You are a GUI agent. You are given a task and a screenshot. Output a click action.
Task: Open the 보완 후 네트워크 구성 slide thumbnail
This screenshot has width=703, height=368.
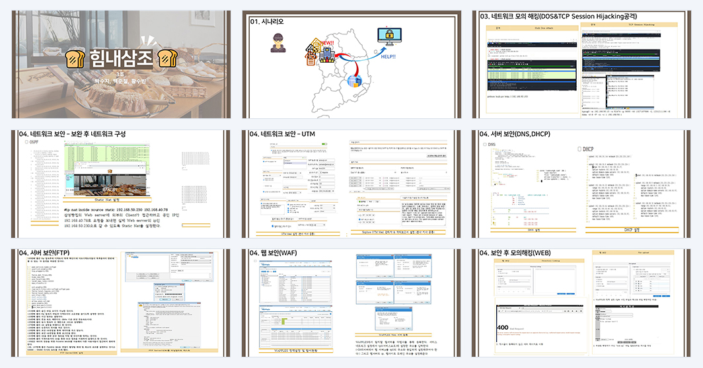(121, 184)
